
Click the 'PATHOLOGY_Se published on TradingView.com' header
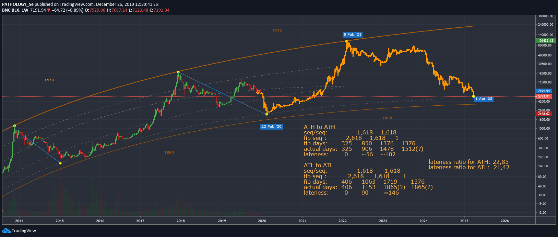pos(48,4)
